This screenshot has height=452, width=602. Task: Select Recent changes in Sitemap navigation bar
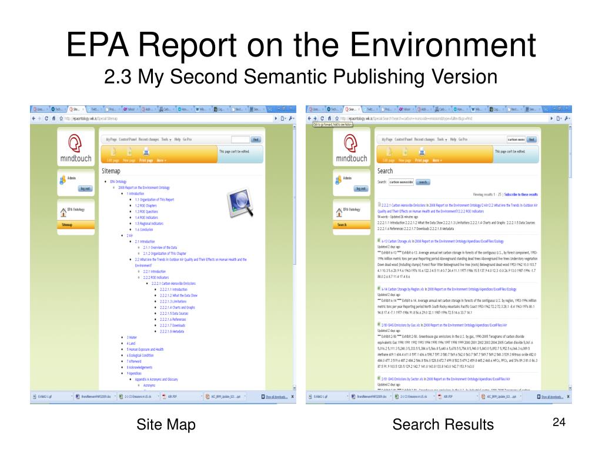pyautogui.click(x=149, y=139)
